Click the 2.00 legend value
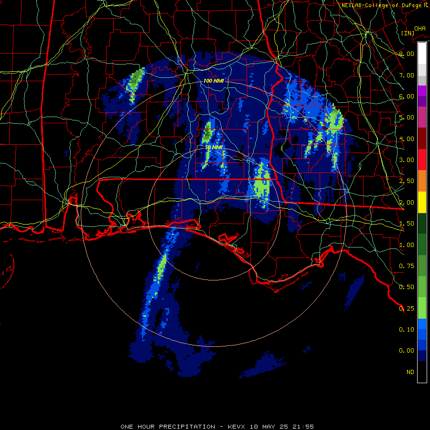Image resolution: width=430 pixels, height=430 pixels. pyautogui.click(x=407, y=203)
